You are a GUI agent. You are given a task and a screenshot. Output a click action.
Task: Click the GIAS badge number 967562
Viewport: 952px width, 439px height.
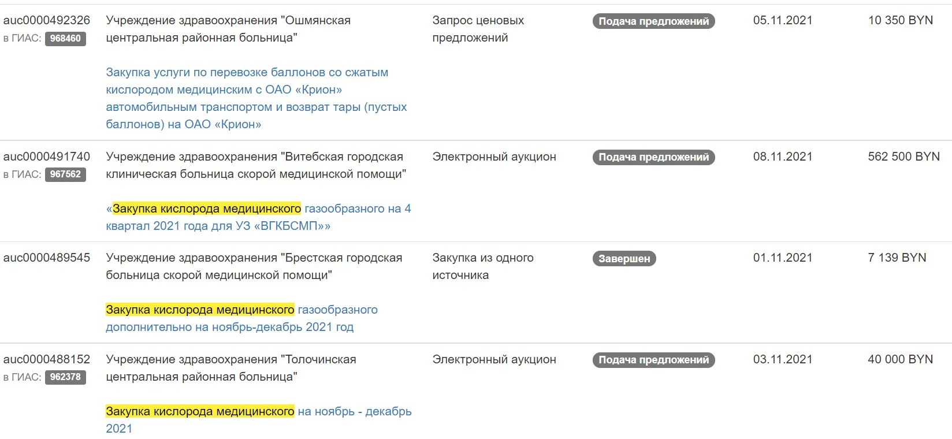click(x=65, y=174)
